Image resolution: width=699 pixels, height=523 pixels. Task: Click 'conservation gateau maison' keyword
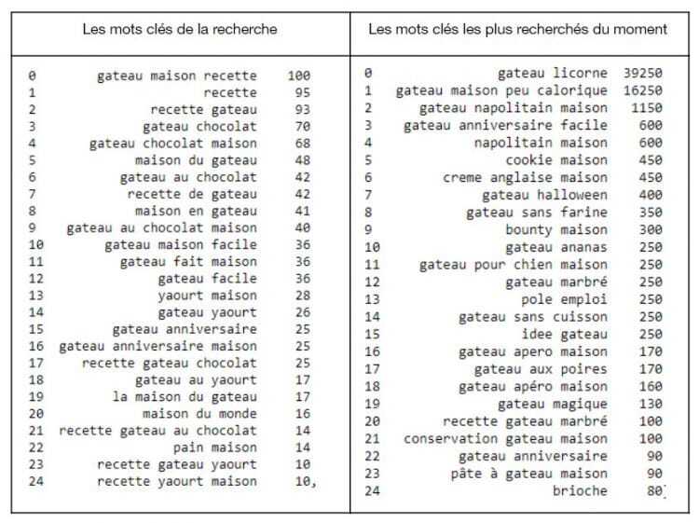coord(505,438)
